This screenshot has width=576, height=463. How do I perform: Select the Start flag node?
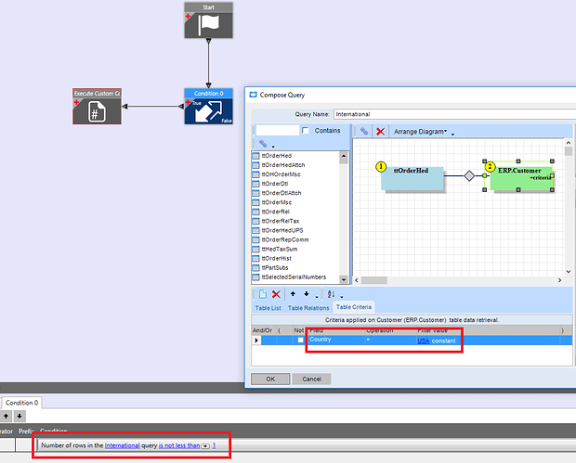coord(208,20)
